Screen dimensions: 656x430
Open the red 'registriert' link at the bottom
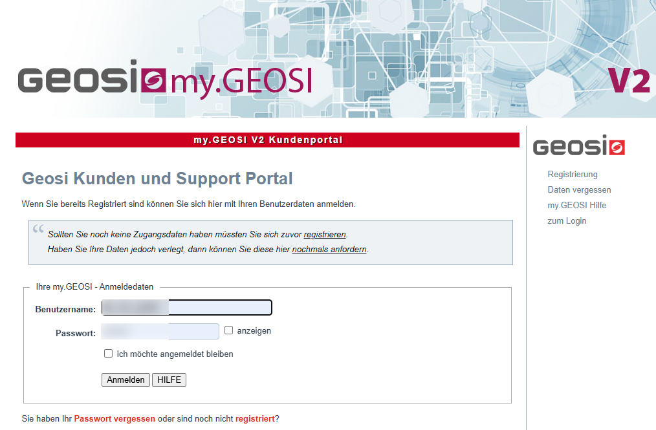255,419
